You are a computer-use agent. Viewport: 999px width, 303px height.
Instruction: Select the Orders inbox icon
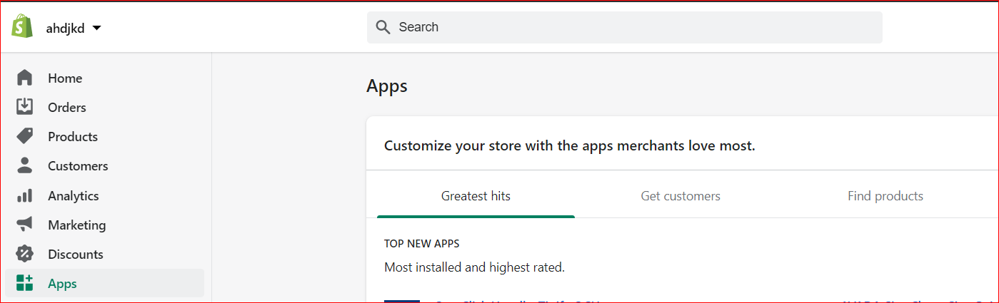click(25, 107)
